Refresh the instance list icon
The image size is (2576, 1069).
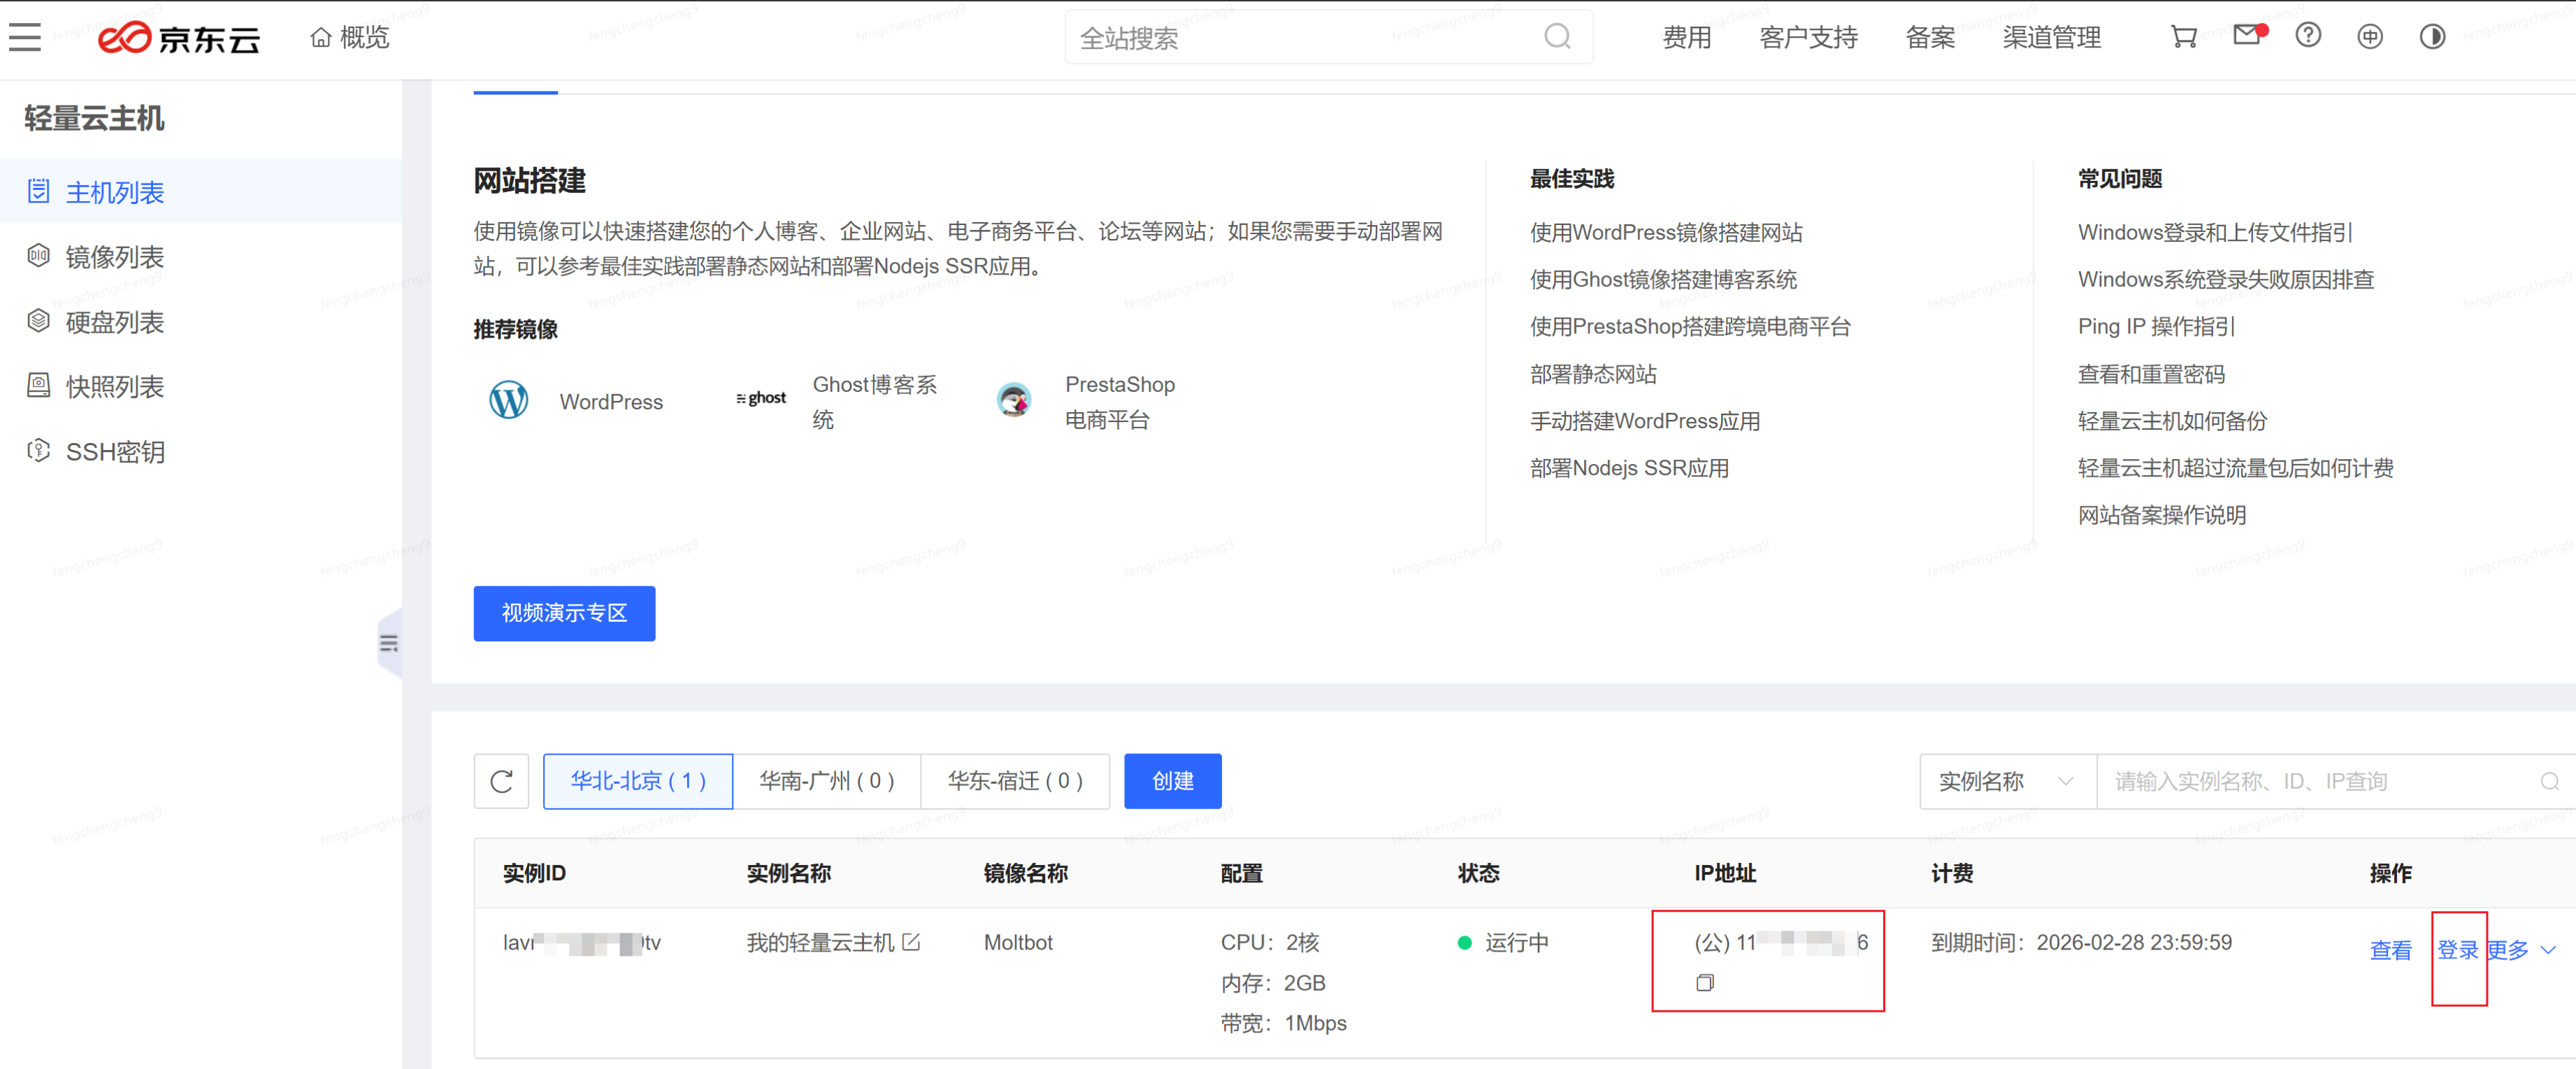[x=501, y=781]
